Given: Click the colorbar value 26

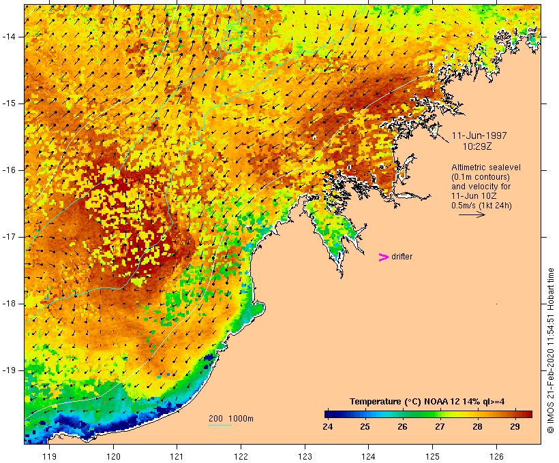Looking at the screenshot, I should (402, 427).
